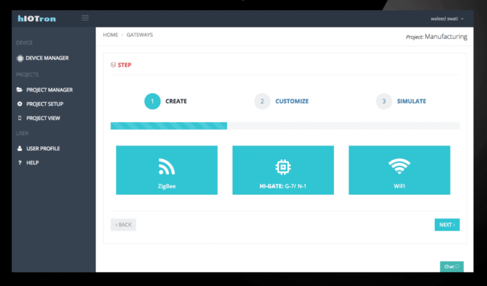Viewport: 487px width, 286px height.
Task: Switch to the SIMULATE step
Action: [x=411, y=101]
